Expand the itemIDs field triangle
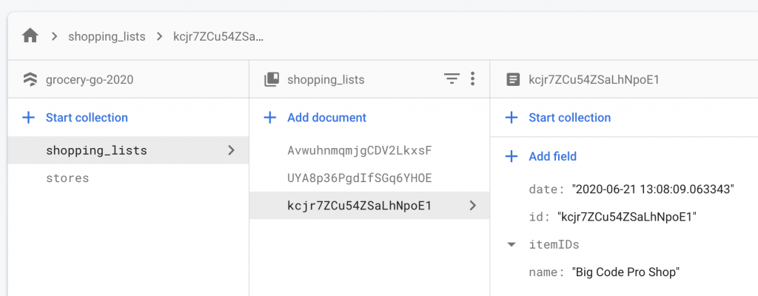 [512, 245]
